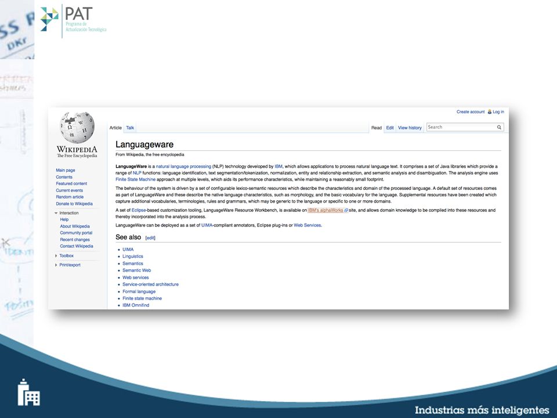The width and height of the screenshot is (557, 418).
Task: Click the 'Industrias más inteligentes' footer text
Action: pyautogui.click(x=482, y=410)
